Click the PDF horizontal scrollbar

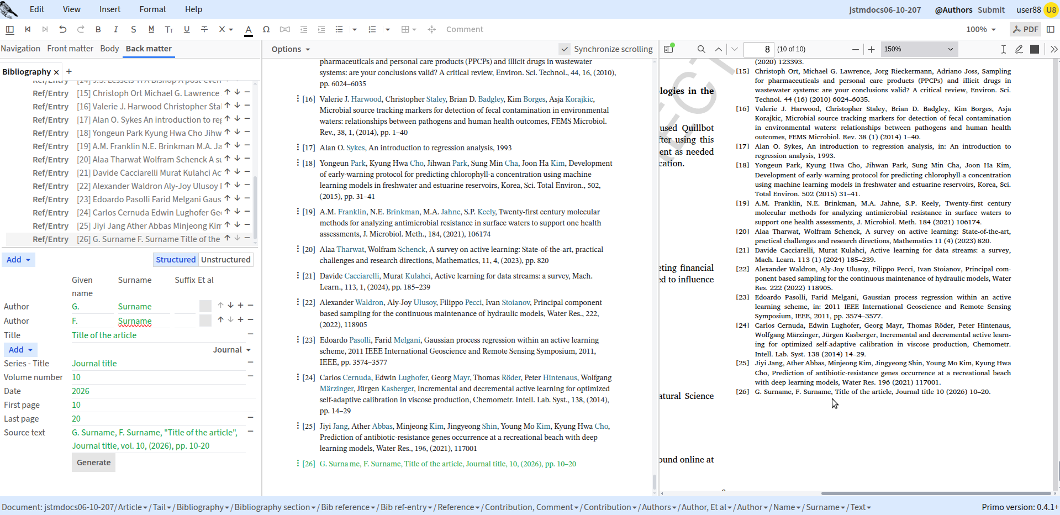[x=936, y=493]
